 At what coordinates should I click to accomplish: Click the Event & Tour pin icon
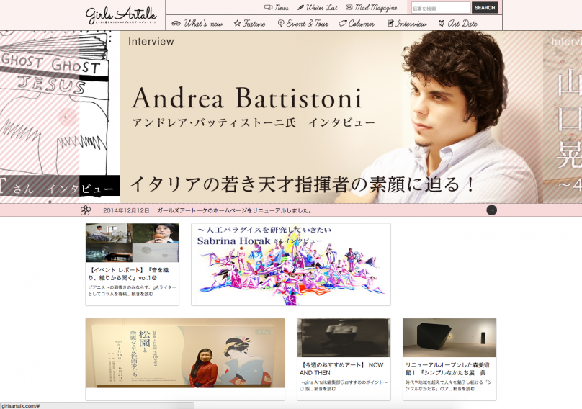click(x=281, y=24)
